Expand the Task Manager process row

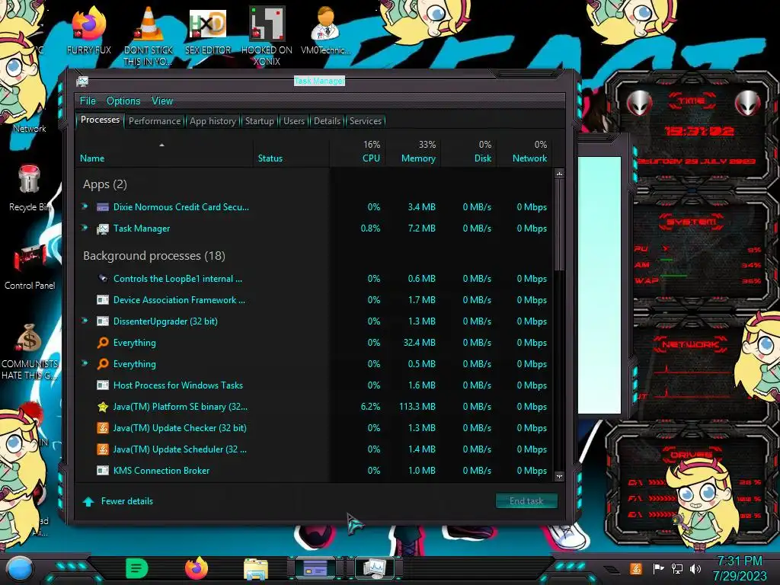point(85,228)
